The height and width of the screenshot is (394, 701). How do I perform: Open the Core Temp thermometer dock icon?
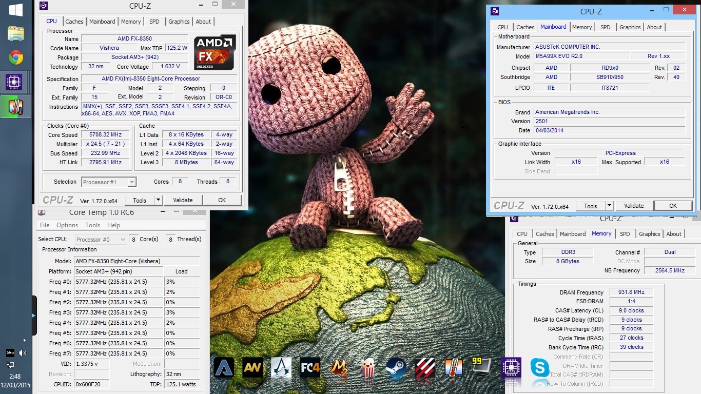tap(454, 367)
